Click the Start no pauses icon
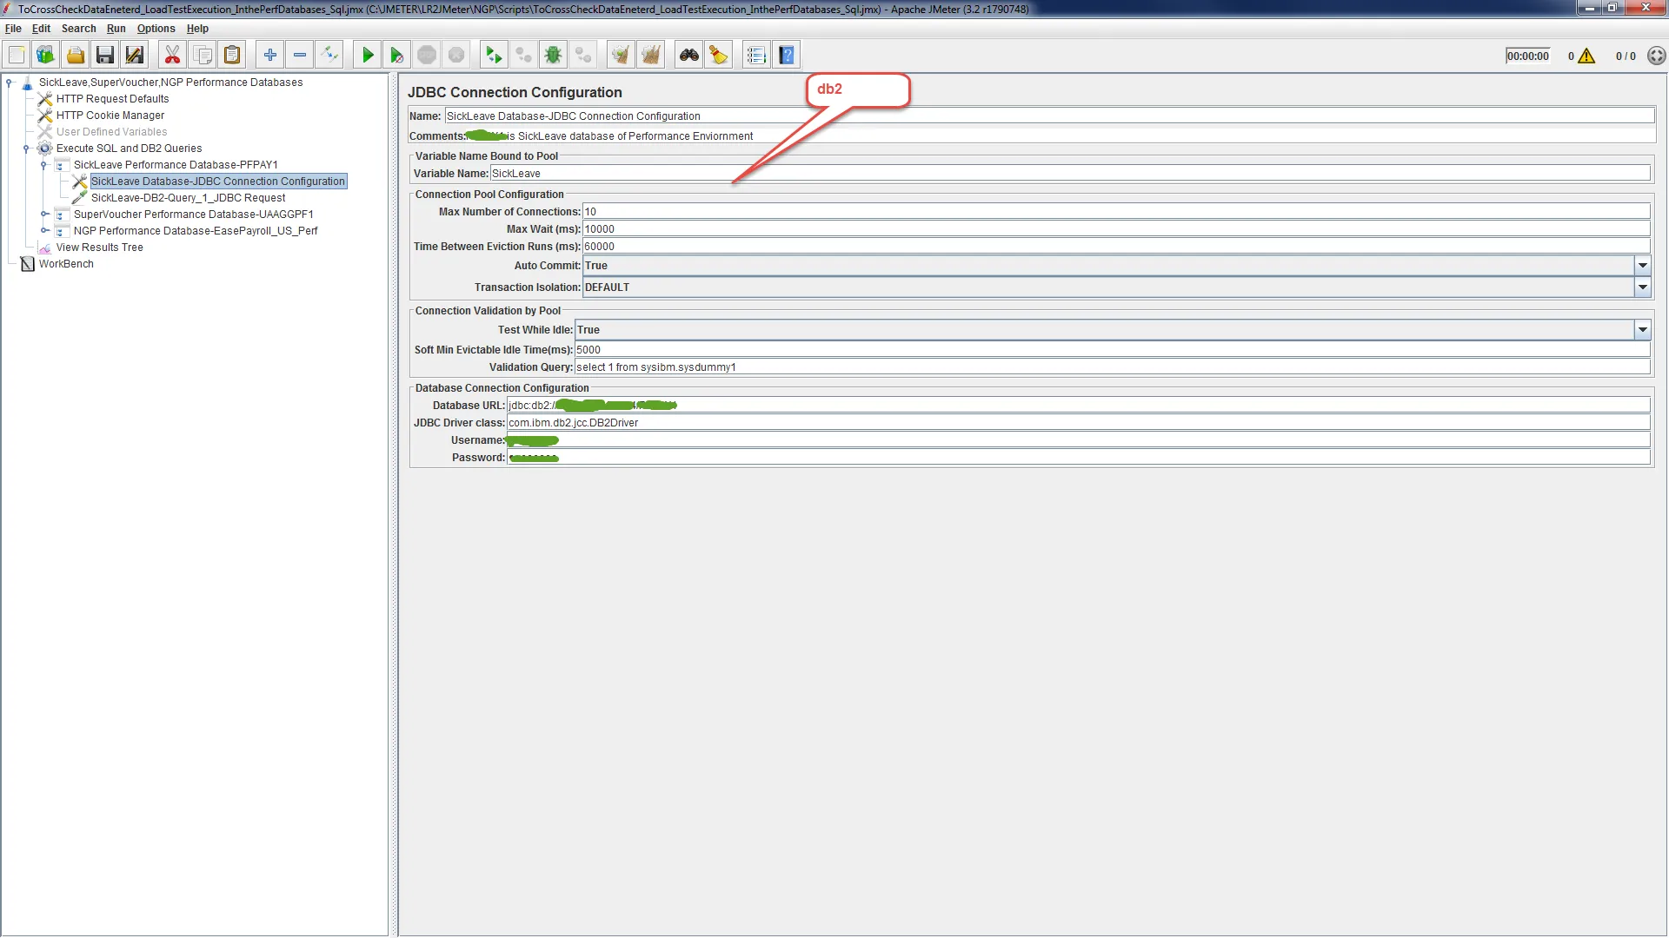 396,56
